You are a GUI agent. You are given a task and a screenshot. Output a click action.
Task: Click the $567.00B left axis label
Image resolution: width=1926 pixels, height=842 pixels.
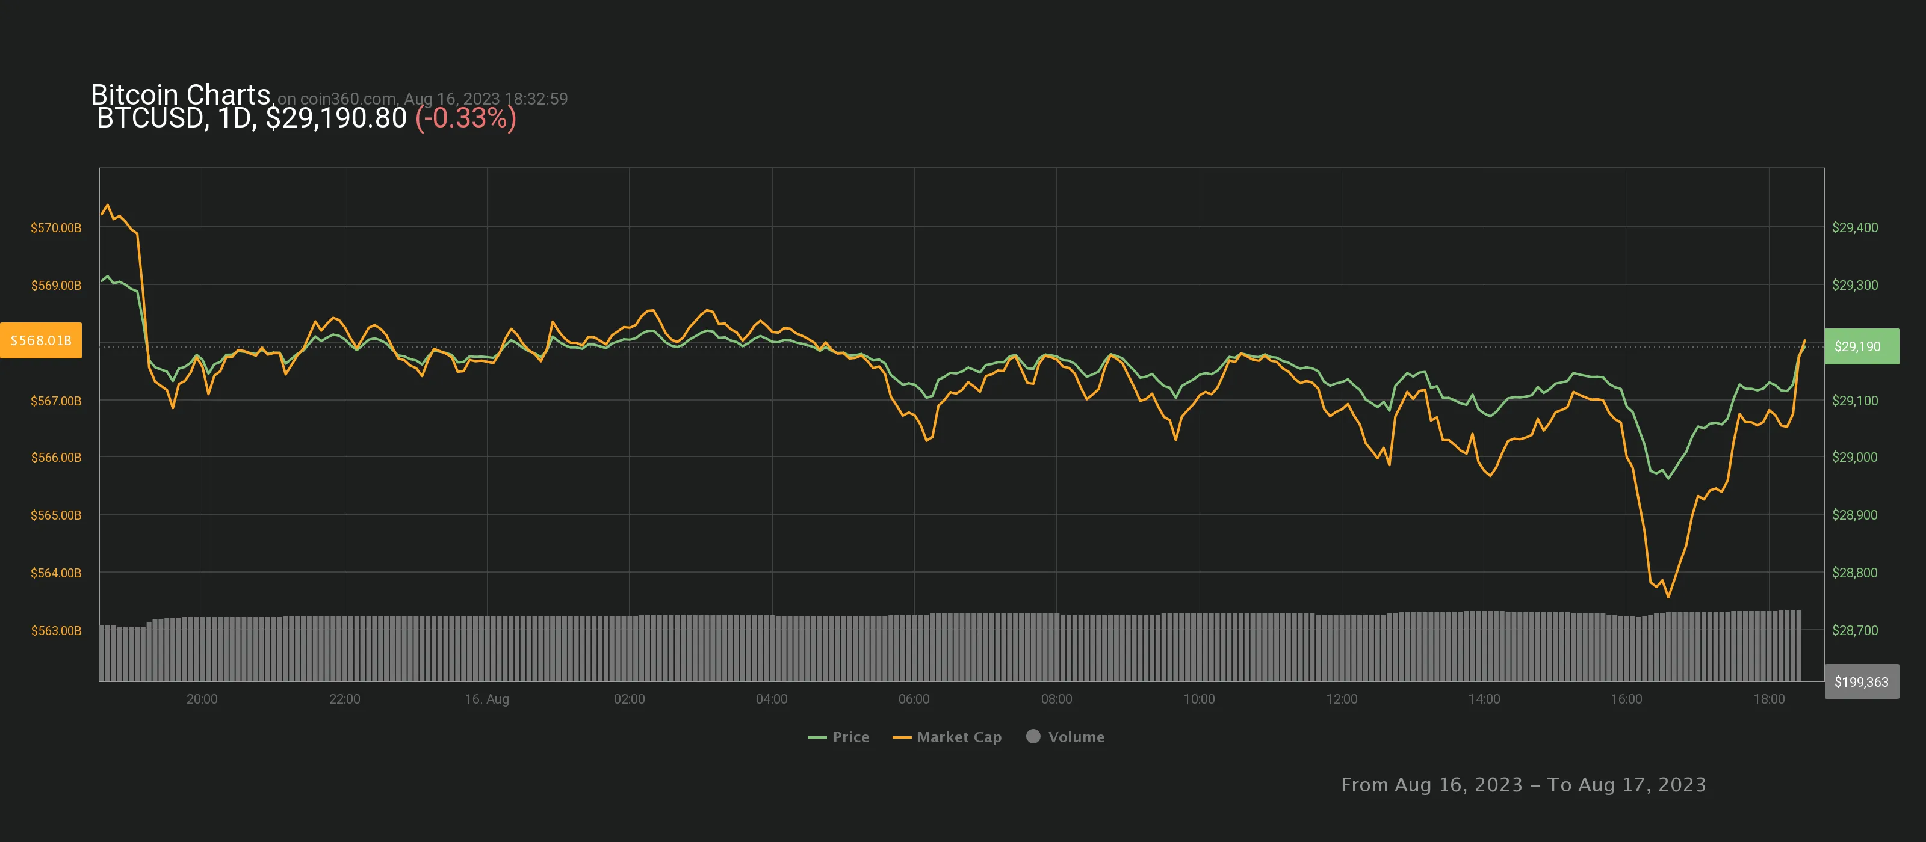pos(56,401)
